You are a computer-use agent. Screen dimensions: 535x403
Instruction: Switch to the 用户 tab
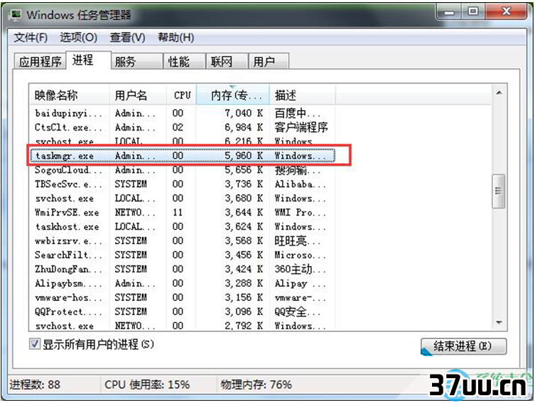(x=269, y=62)
